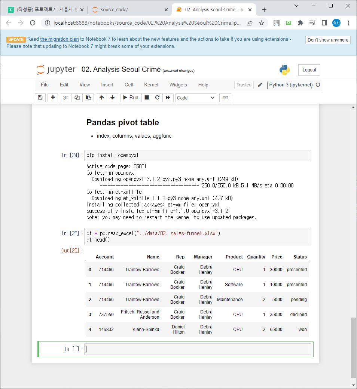Open the media control icon in toolbar
357x389 pixels.
[x=312, y=23]
